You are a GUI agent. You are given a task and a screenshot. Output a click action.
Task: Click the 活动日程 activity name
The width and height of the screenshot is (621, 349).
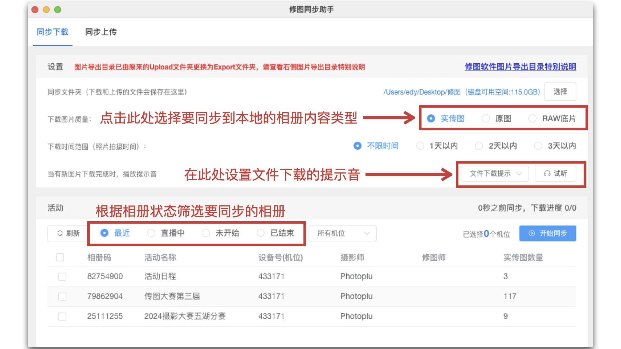click(160, 276)
